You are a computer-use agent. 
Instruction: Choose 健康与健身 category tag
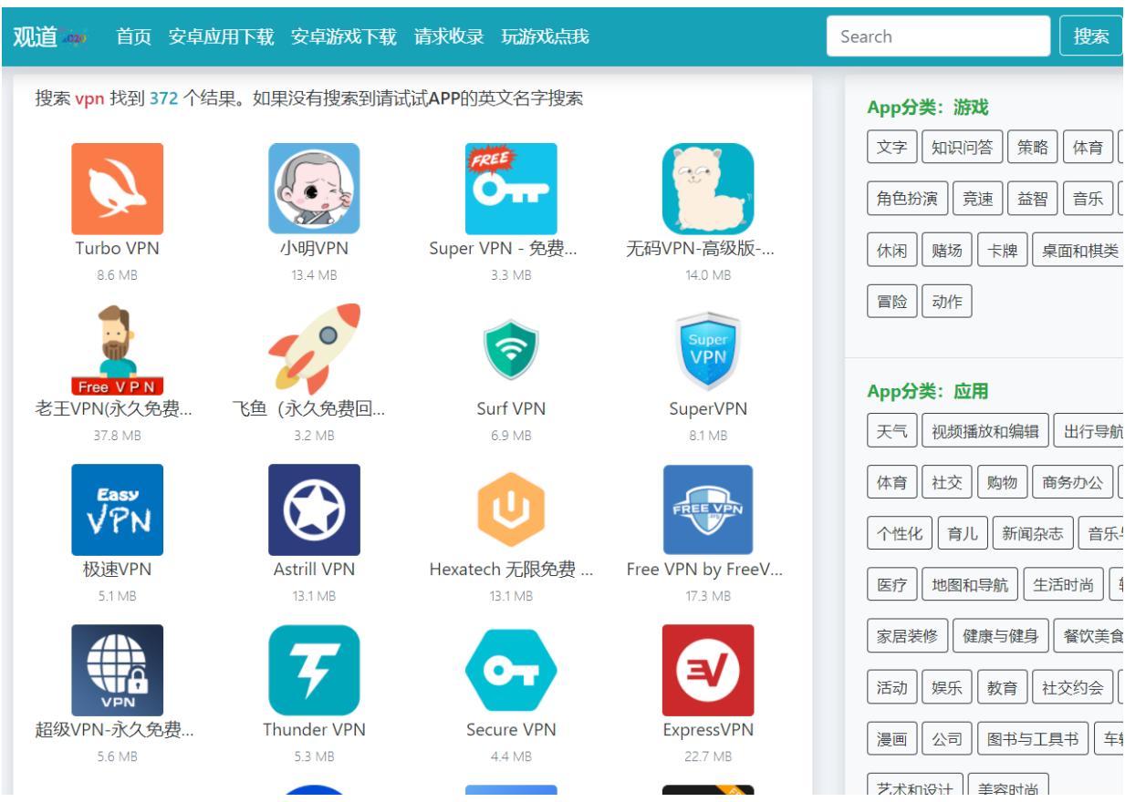(1000, 636)
